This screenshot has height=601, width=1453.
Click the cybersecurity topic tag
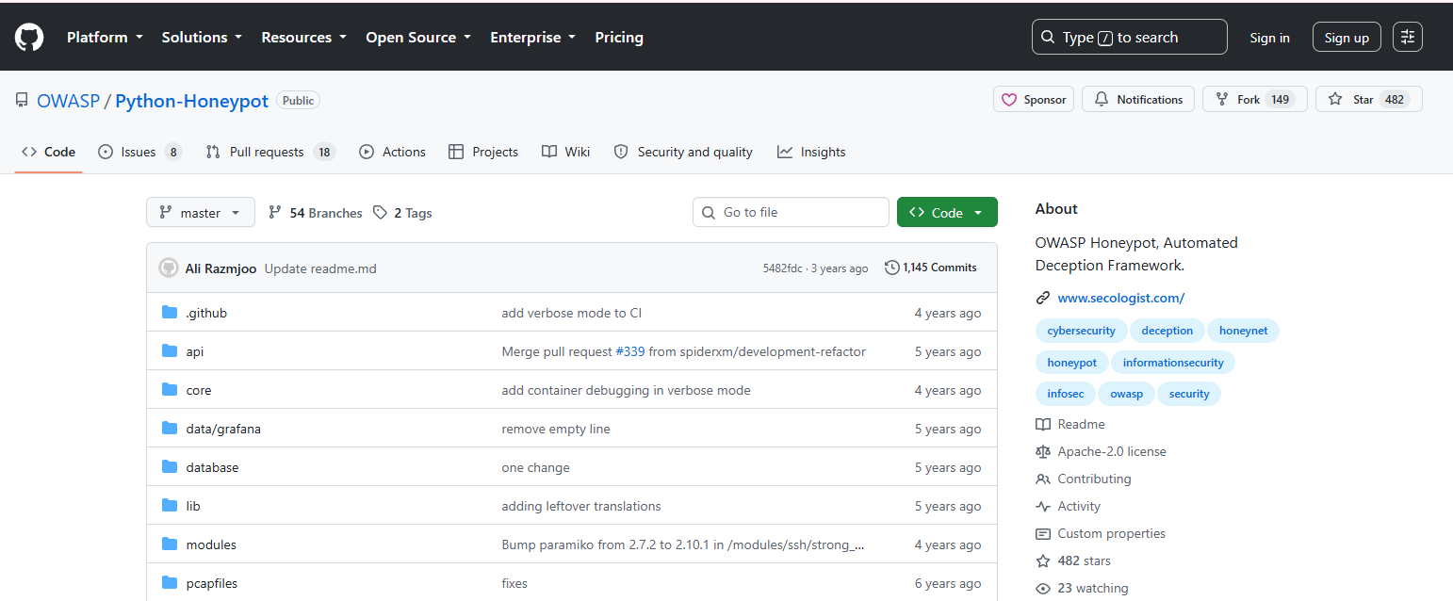(1081, 331)
